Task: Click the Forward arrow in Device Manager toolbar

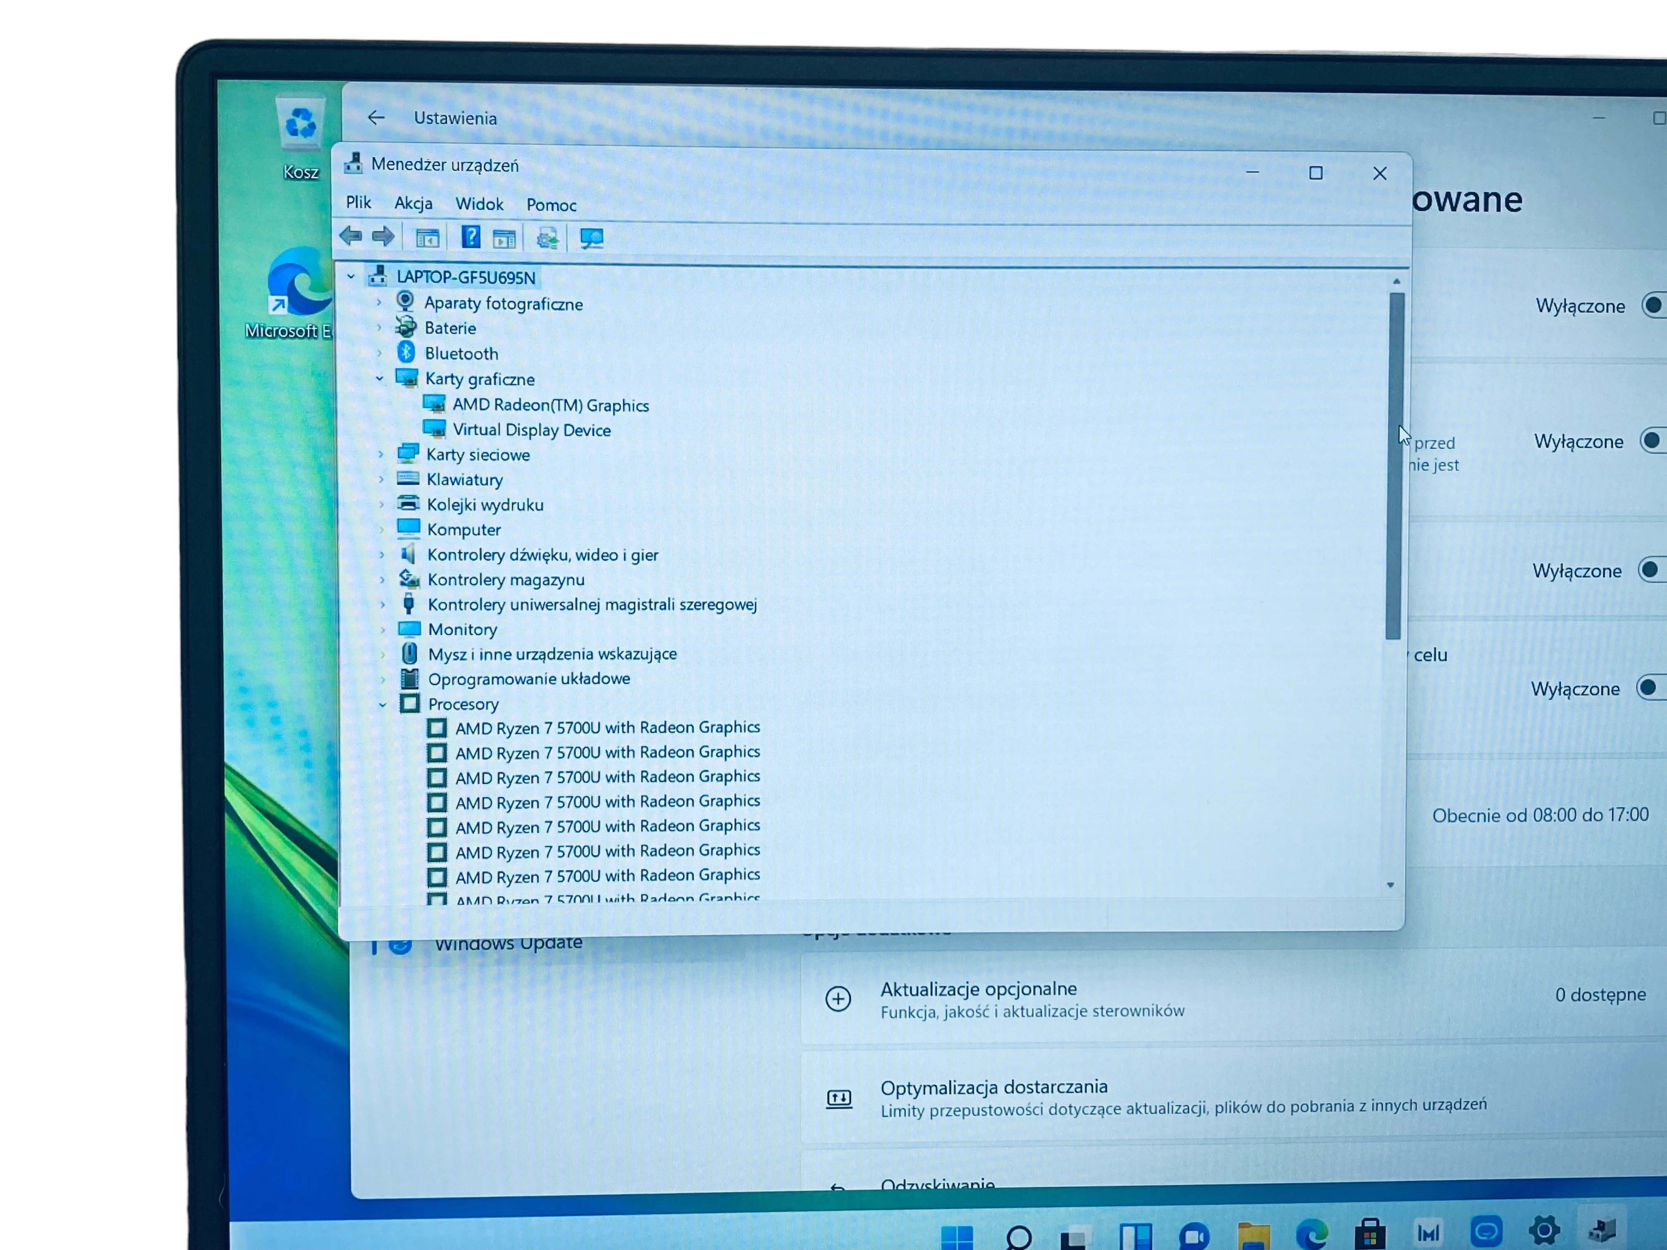Action: tap(384, 236)
